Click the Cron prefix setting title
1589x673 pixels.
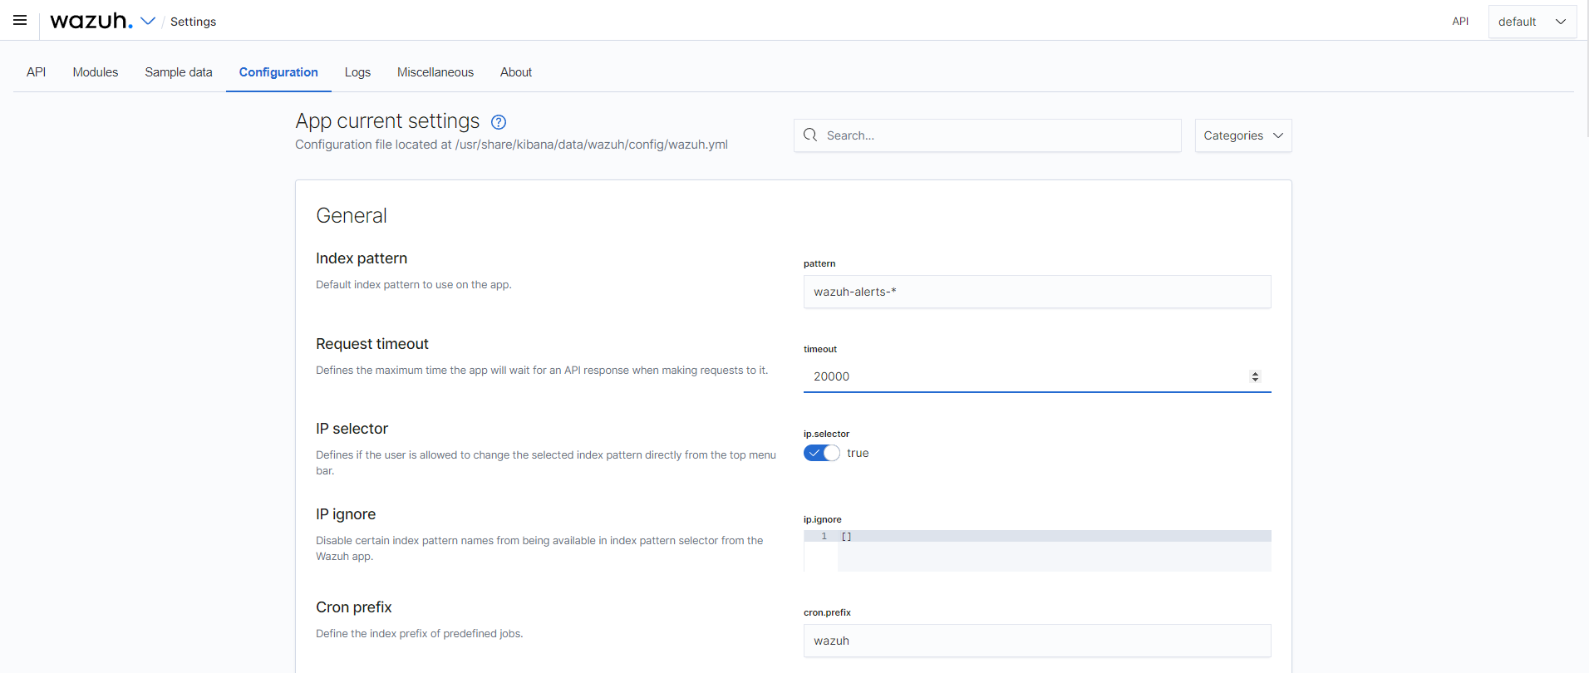354,607
